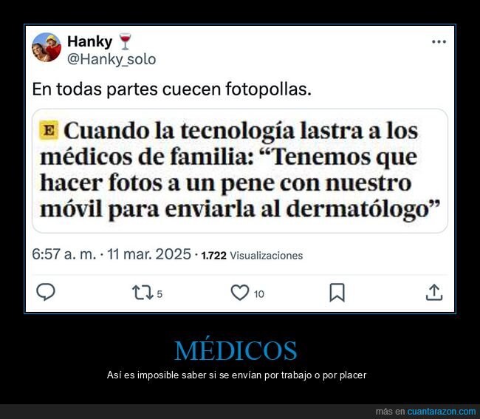Image resolution: width=480 pixels, height=419 pixels.
Task: Click the 11 mar. 2025 date
Action: click(149, 254)
